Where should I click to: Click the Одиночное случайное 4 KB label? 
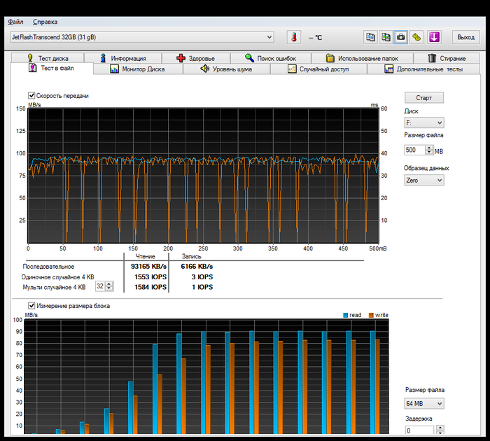57,277
